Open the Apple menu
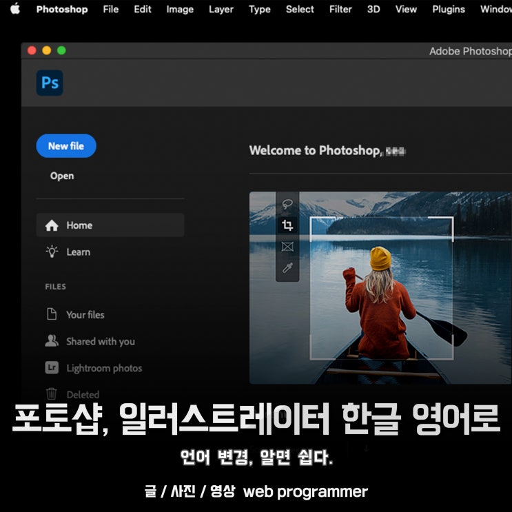 tap(15, 9)
